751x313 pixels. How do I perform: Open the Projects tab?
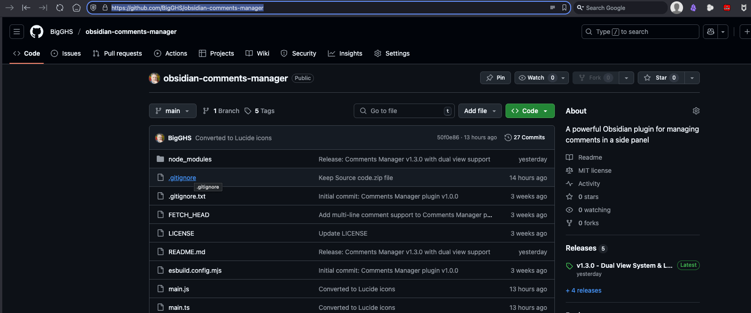217,53
